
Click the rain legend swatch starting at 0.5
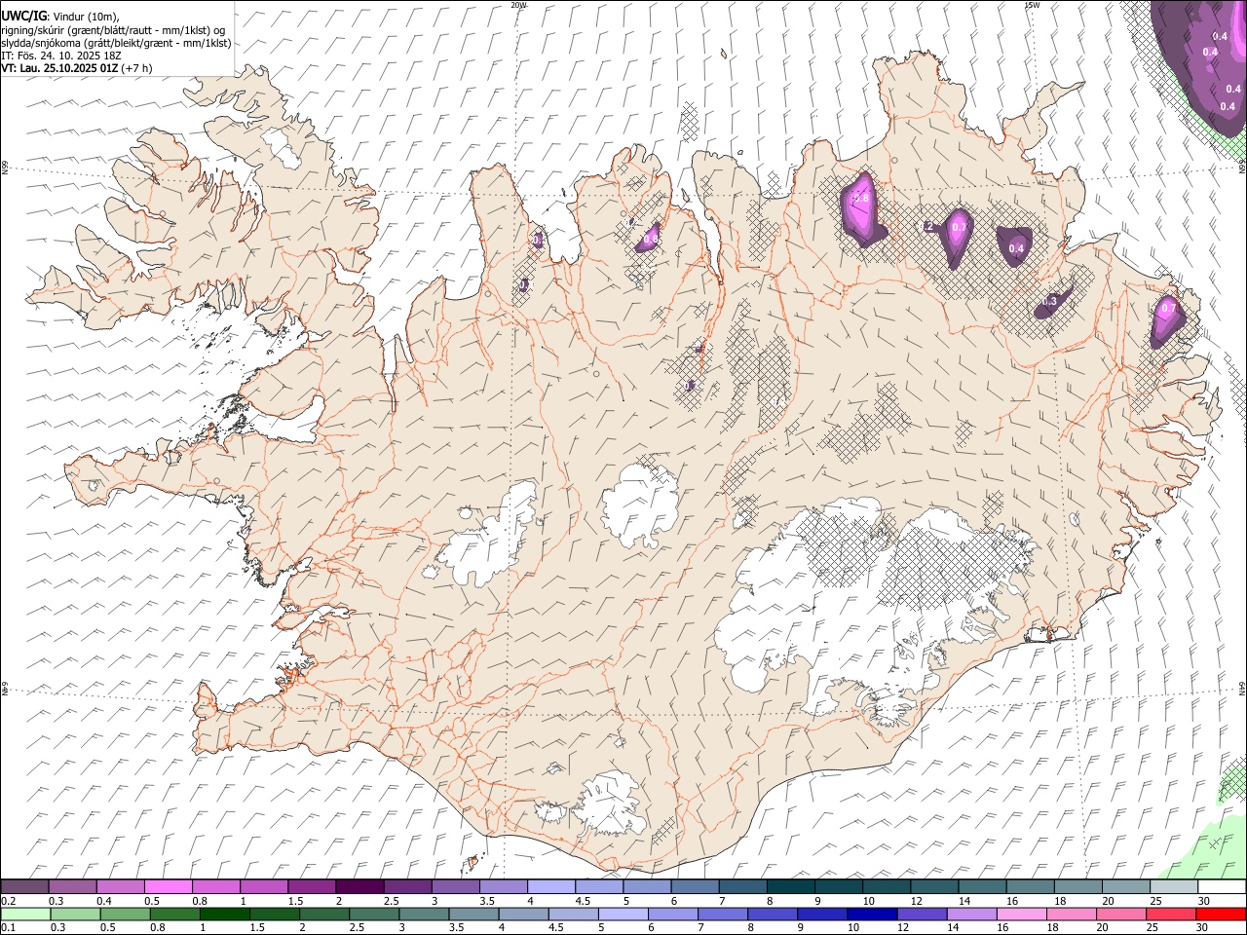(126, 914)
